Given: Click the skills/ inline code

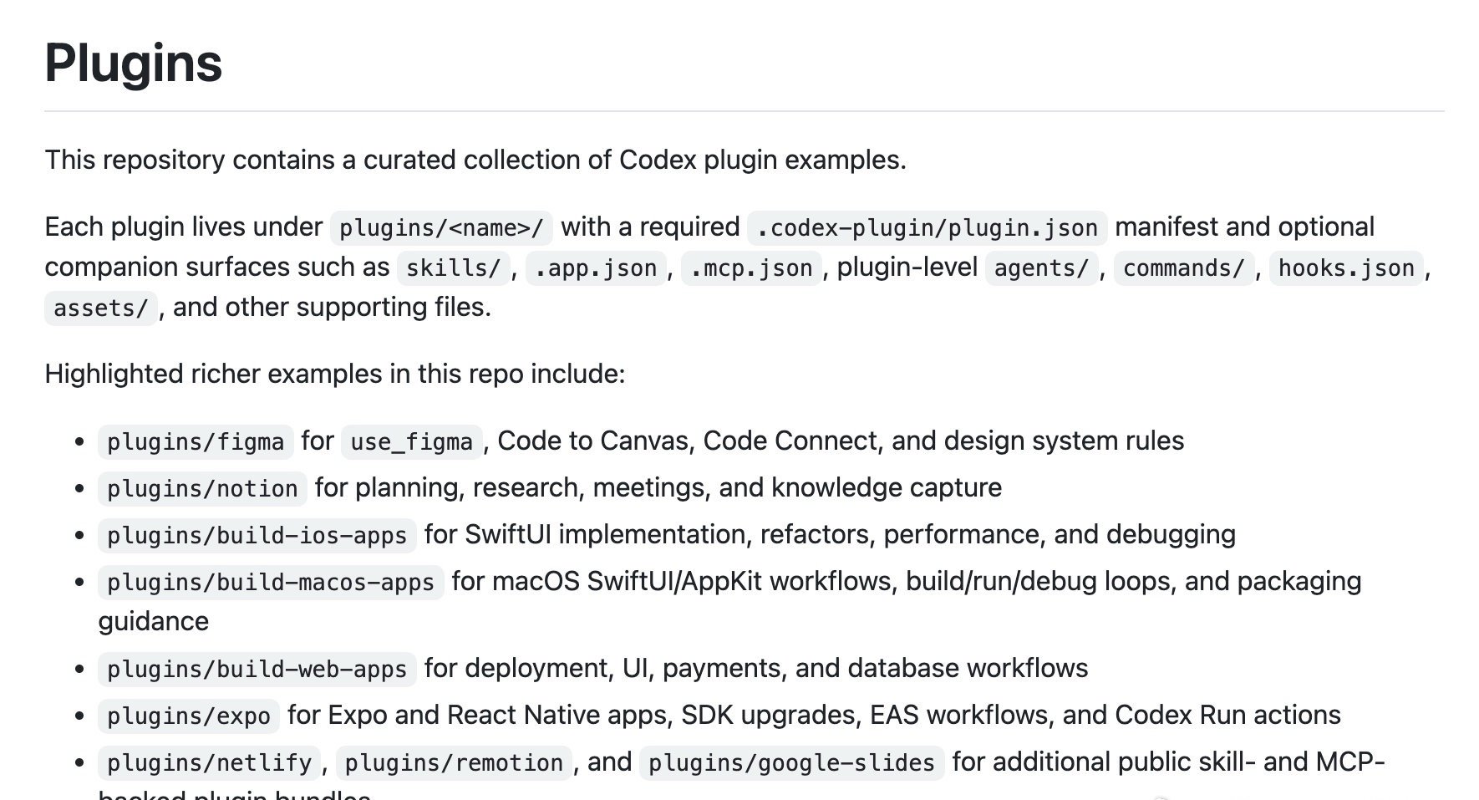Looking at the screenshot, I should (453, 268).
